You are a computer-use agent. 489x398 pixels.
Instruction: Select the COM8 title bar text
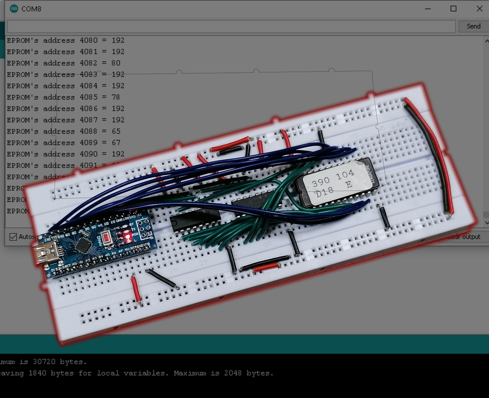click(30, 9)
